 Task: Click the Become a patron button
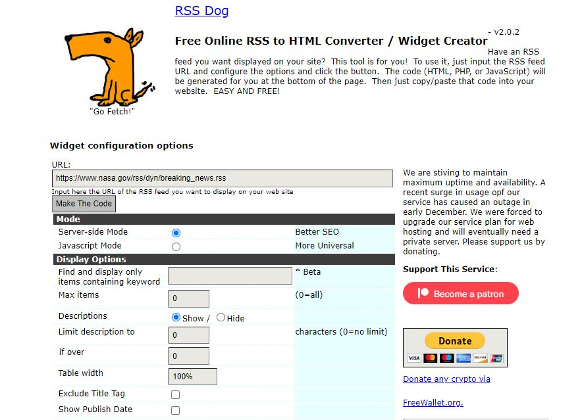pos(461,294)
